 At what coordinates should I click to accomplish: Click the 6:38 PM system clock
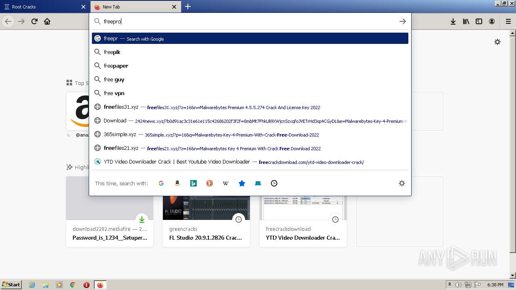[x=495, y=285]
